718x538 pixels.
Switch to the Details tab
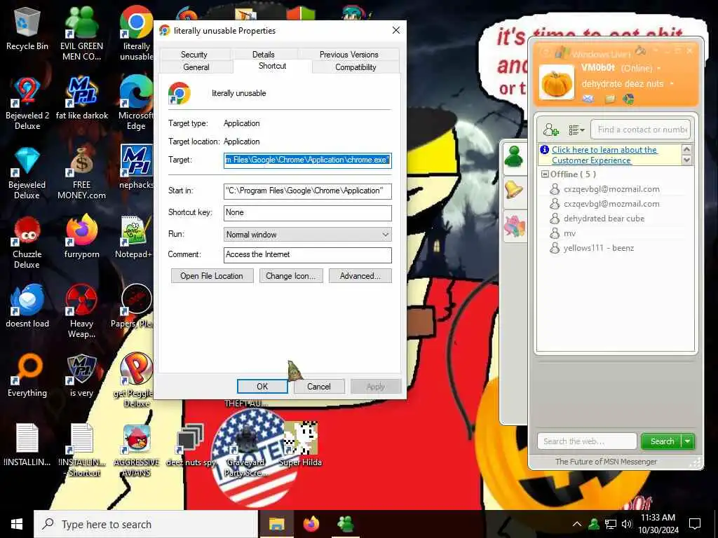pyautogui.click(x=264, y=54)
